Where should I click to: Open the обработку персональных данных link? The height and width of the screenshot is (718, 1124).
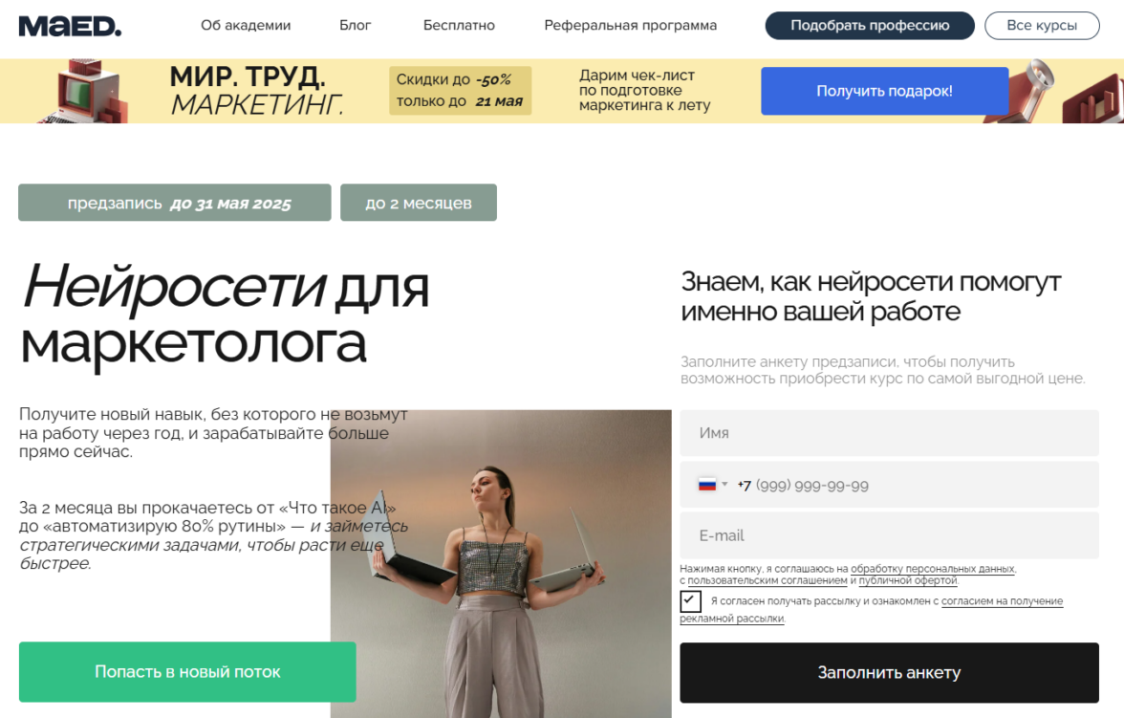pos(933,569)
